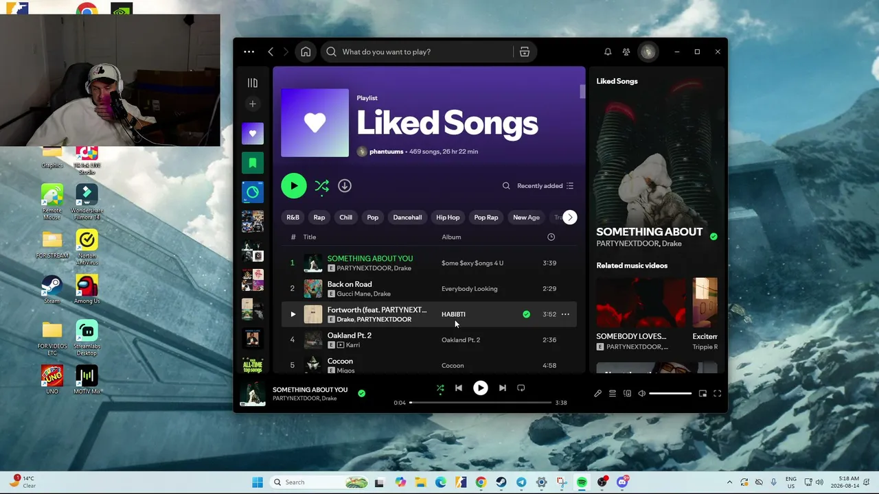Open Connect to a device

(627, 394)
